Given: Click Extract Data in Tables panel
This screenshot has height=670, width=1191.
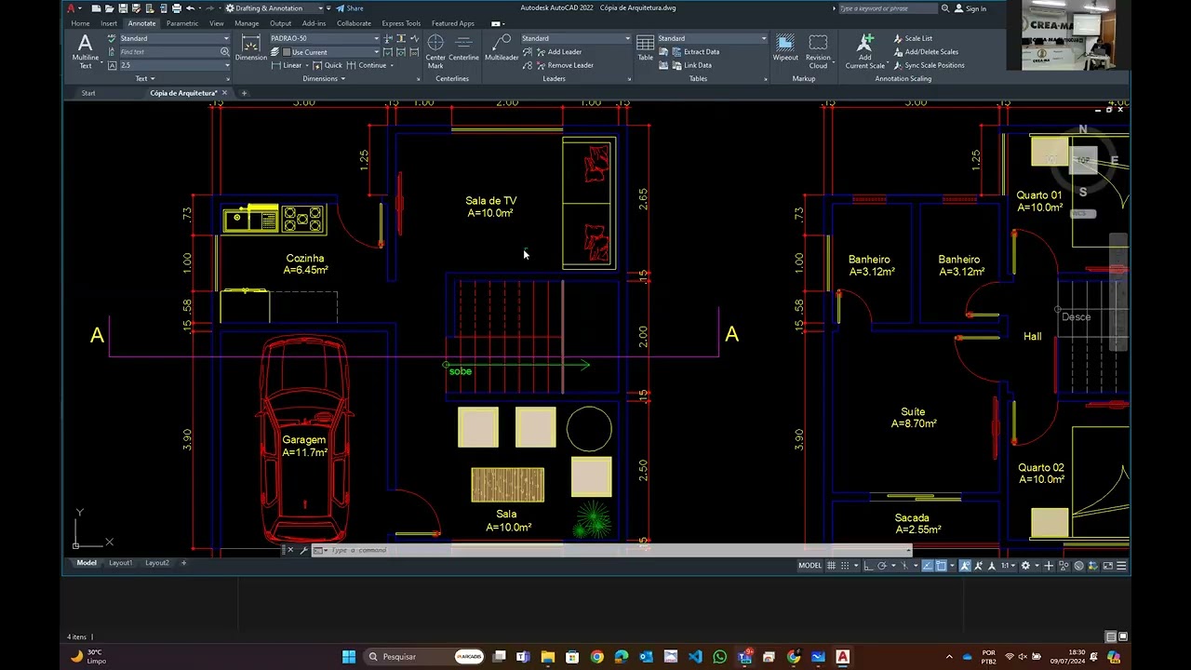Looking at the screenshot, I should pos(694,52).
